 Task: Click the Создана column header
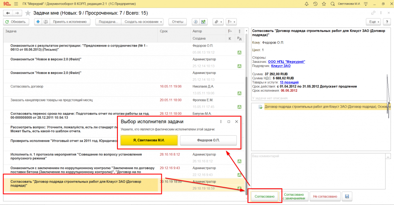click(x=208, y=39)
